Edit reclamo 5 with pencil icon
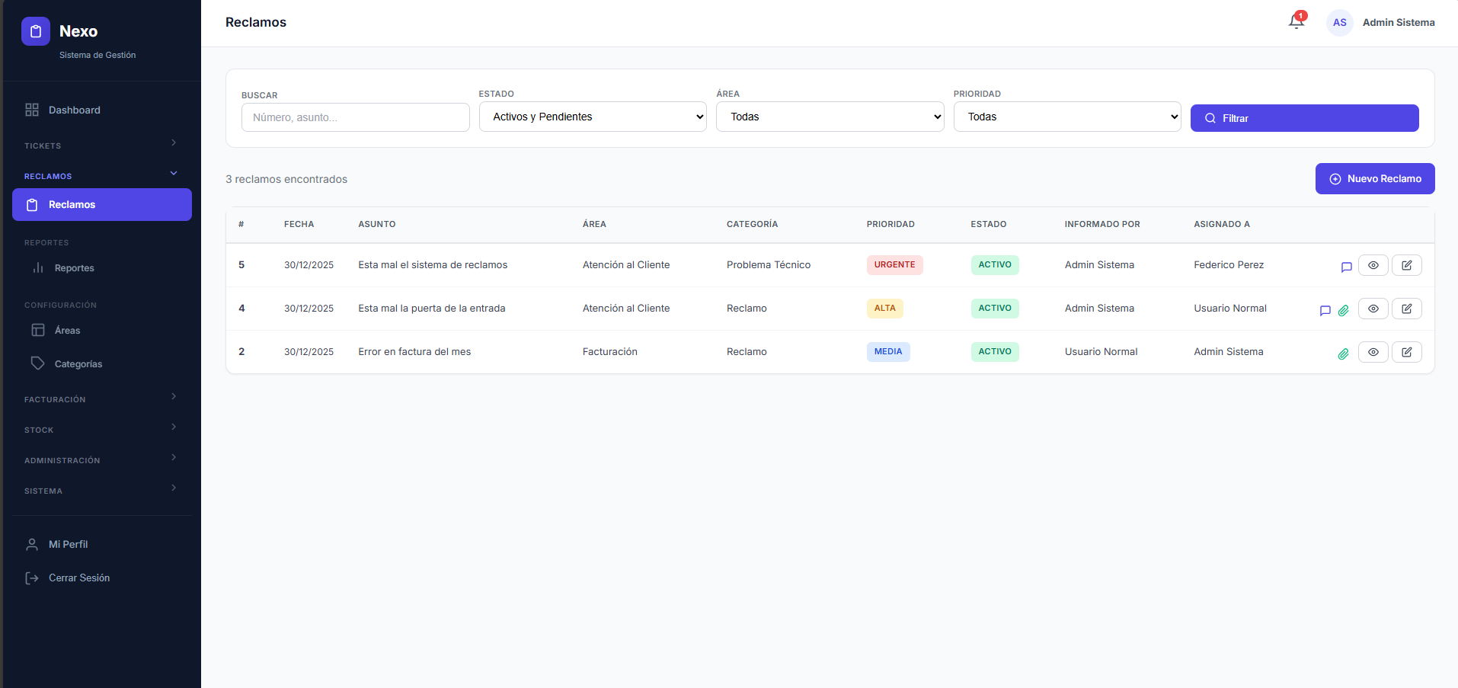1458x688 pixels. (x=1406, y=265)
